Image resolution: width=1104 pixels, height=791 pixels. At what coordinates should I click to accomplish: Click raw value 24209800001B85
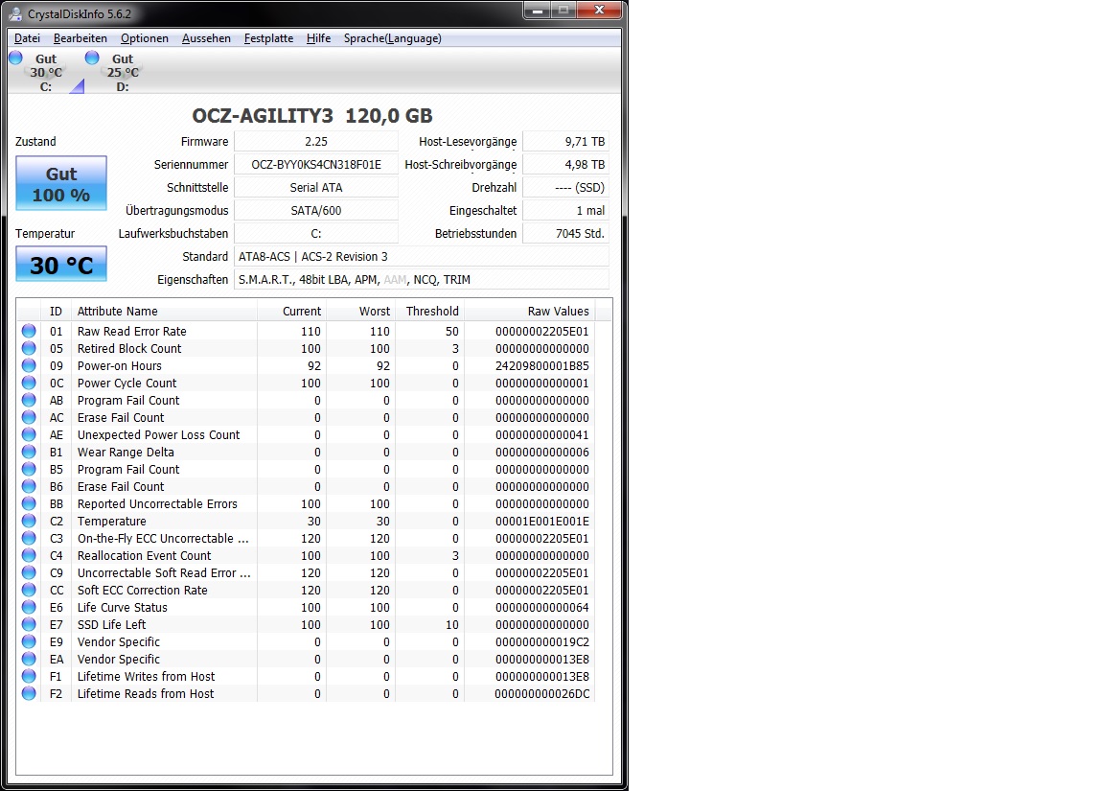click(542, 365)
